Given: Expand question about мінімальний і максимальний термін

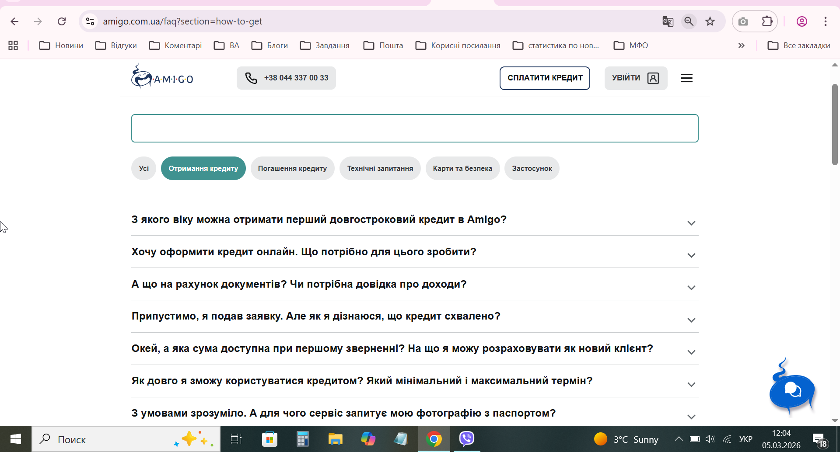Looking at the screenshot, I should click(x=415, y=381).
